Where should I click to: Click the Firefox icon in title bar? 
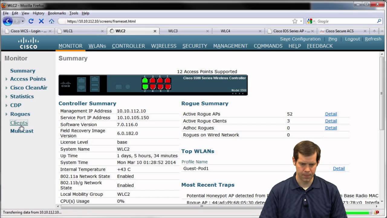pyautogui.click(x=4, y=5)
